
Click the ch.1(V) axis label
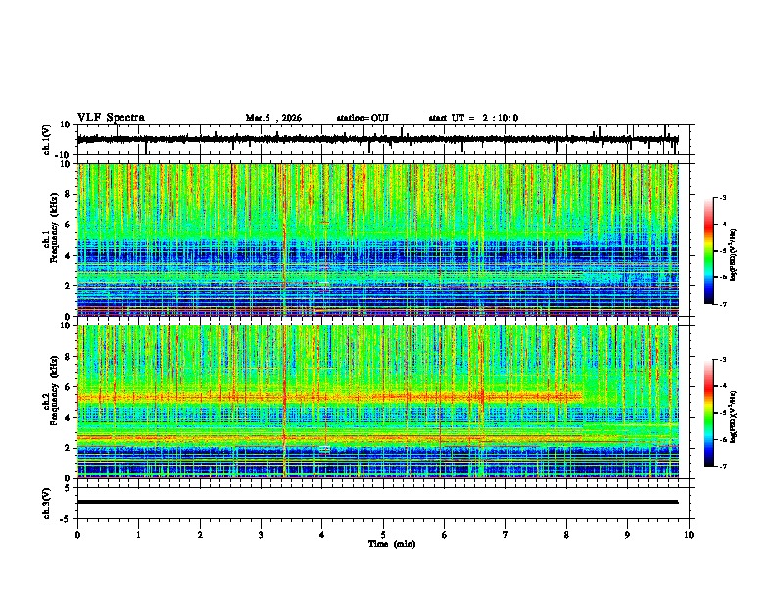(47, 139)
